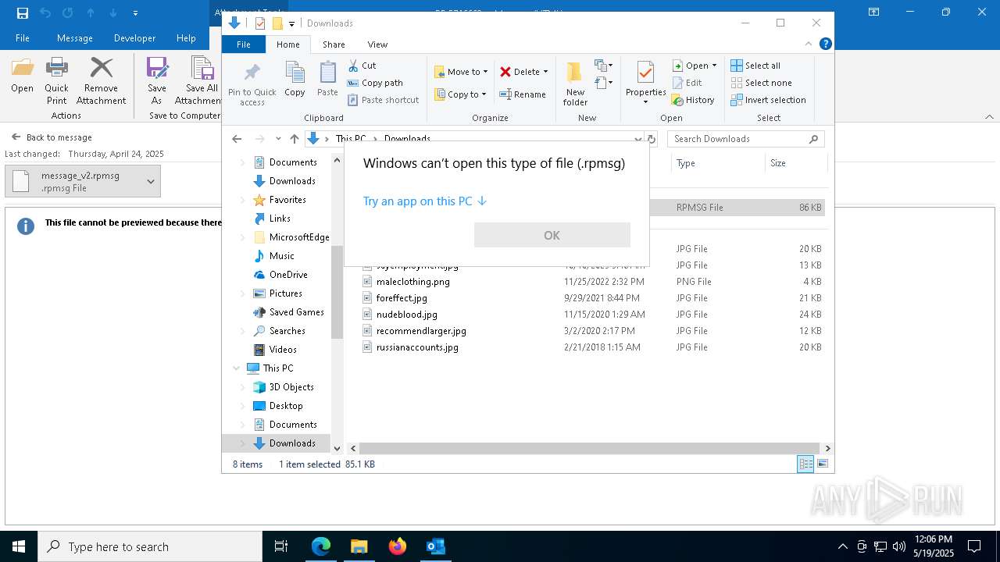Sort files by Type column header
The width and height of the screenshot is (1000, 562).
point(717,163)
